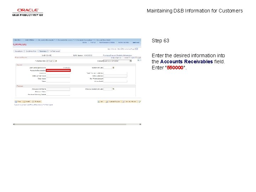Screen dimensions: 256x192
Task: Click the Personalize Page link
Action: tap(128, 49)
